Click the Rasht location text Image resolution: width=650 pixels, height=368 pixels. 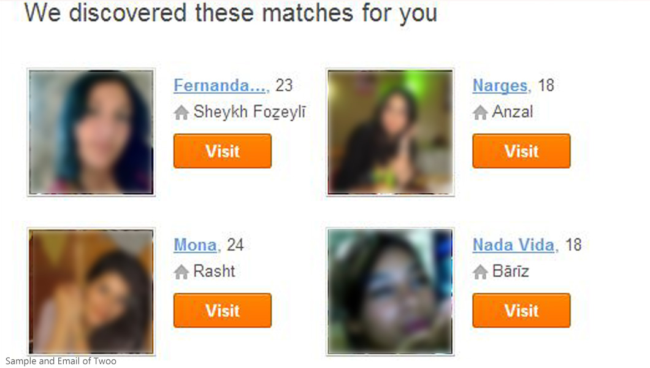[x=215, y=272]
